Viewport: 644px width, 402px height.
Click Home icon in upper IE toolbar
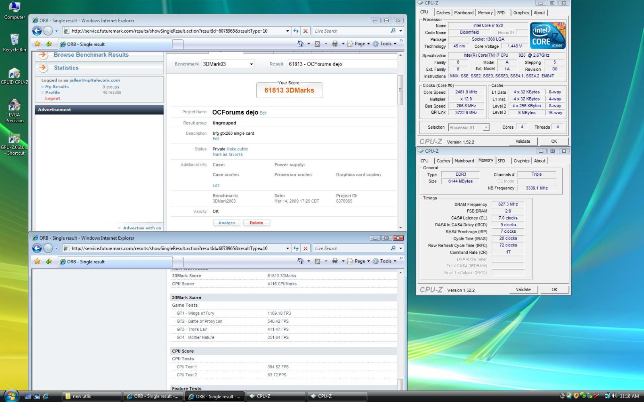click(x=300, y=44)
